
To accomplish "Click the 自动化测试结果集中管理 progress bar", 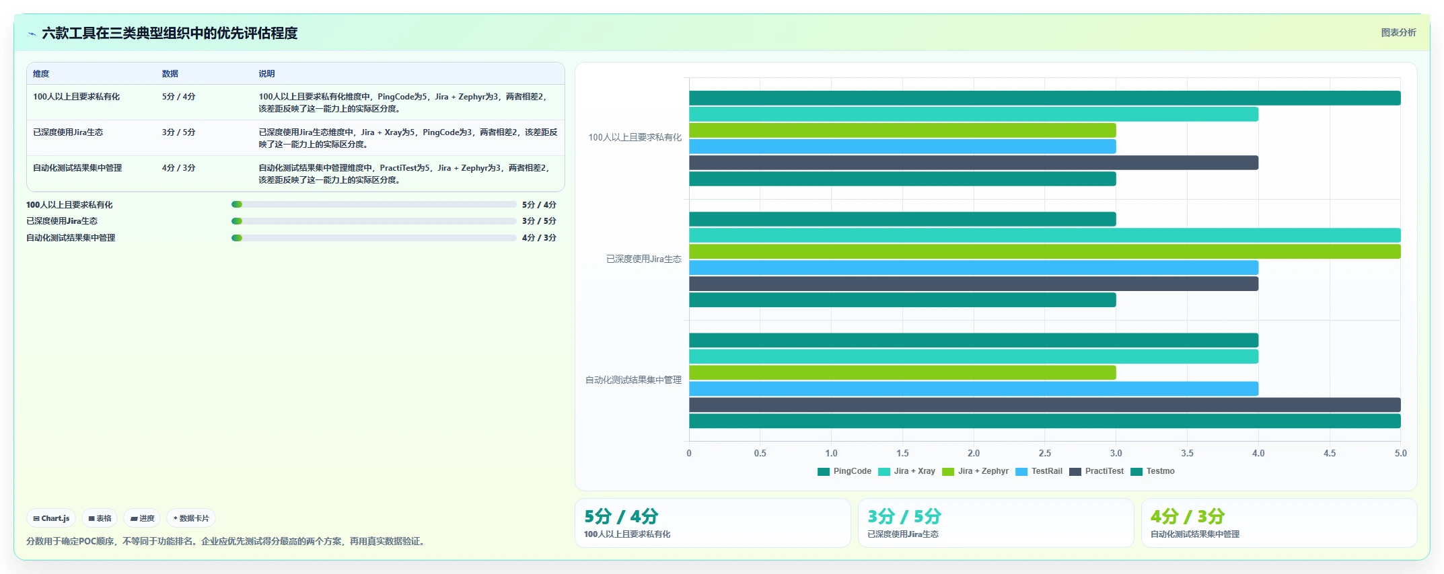I will 373,238.
